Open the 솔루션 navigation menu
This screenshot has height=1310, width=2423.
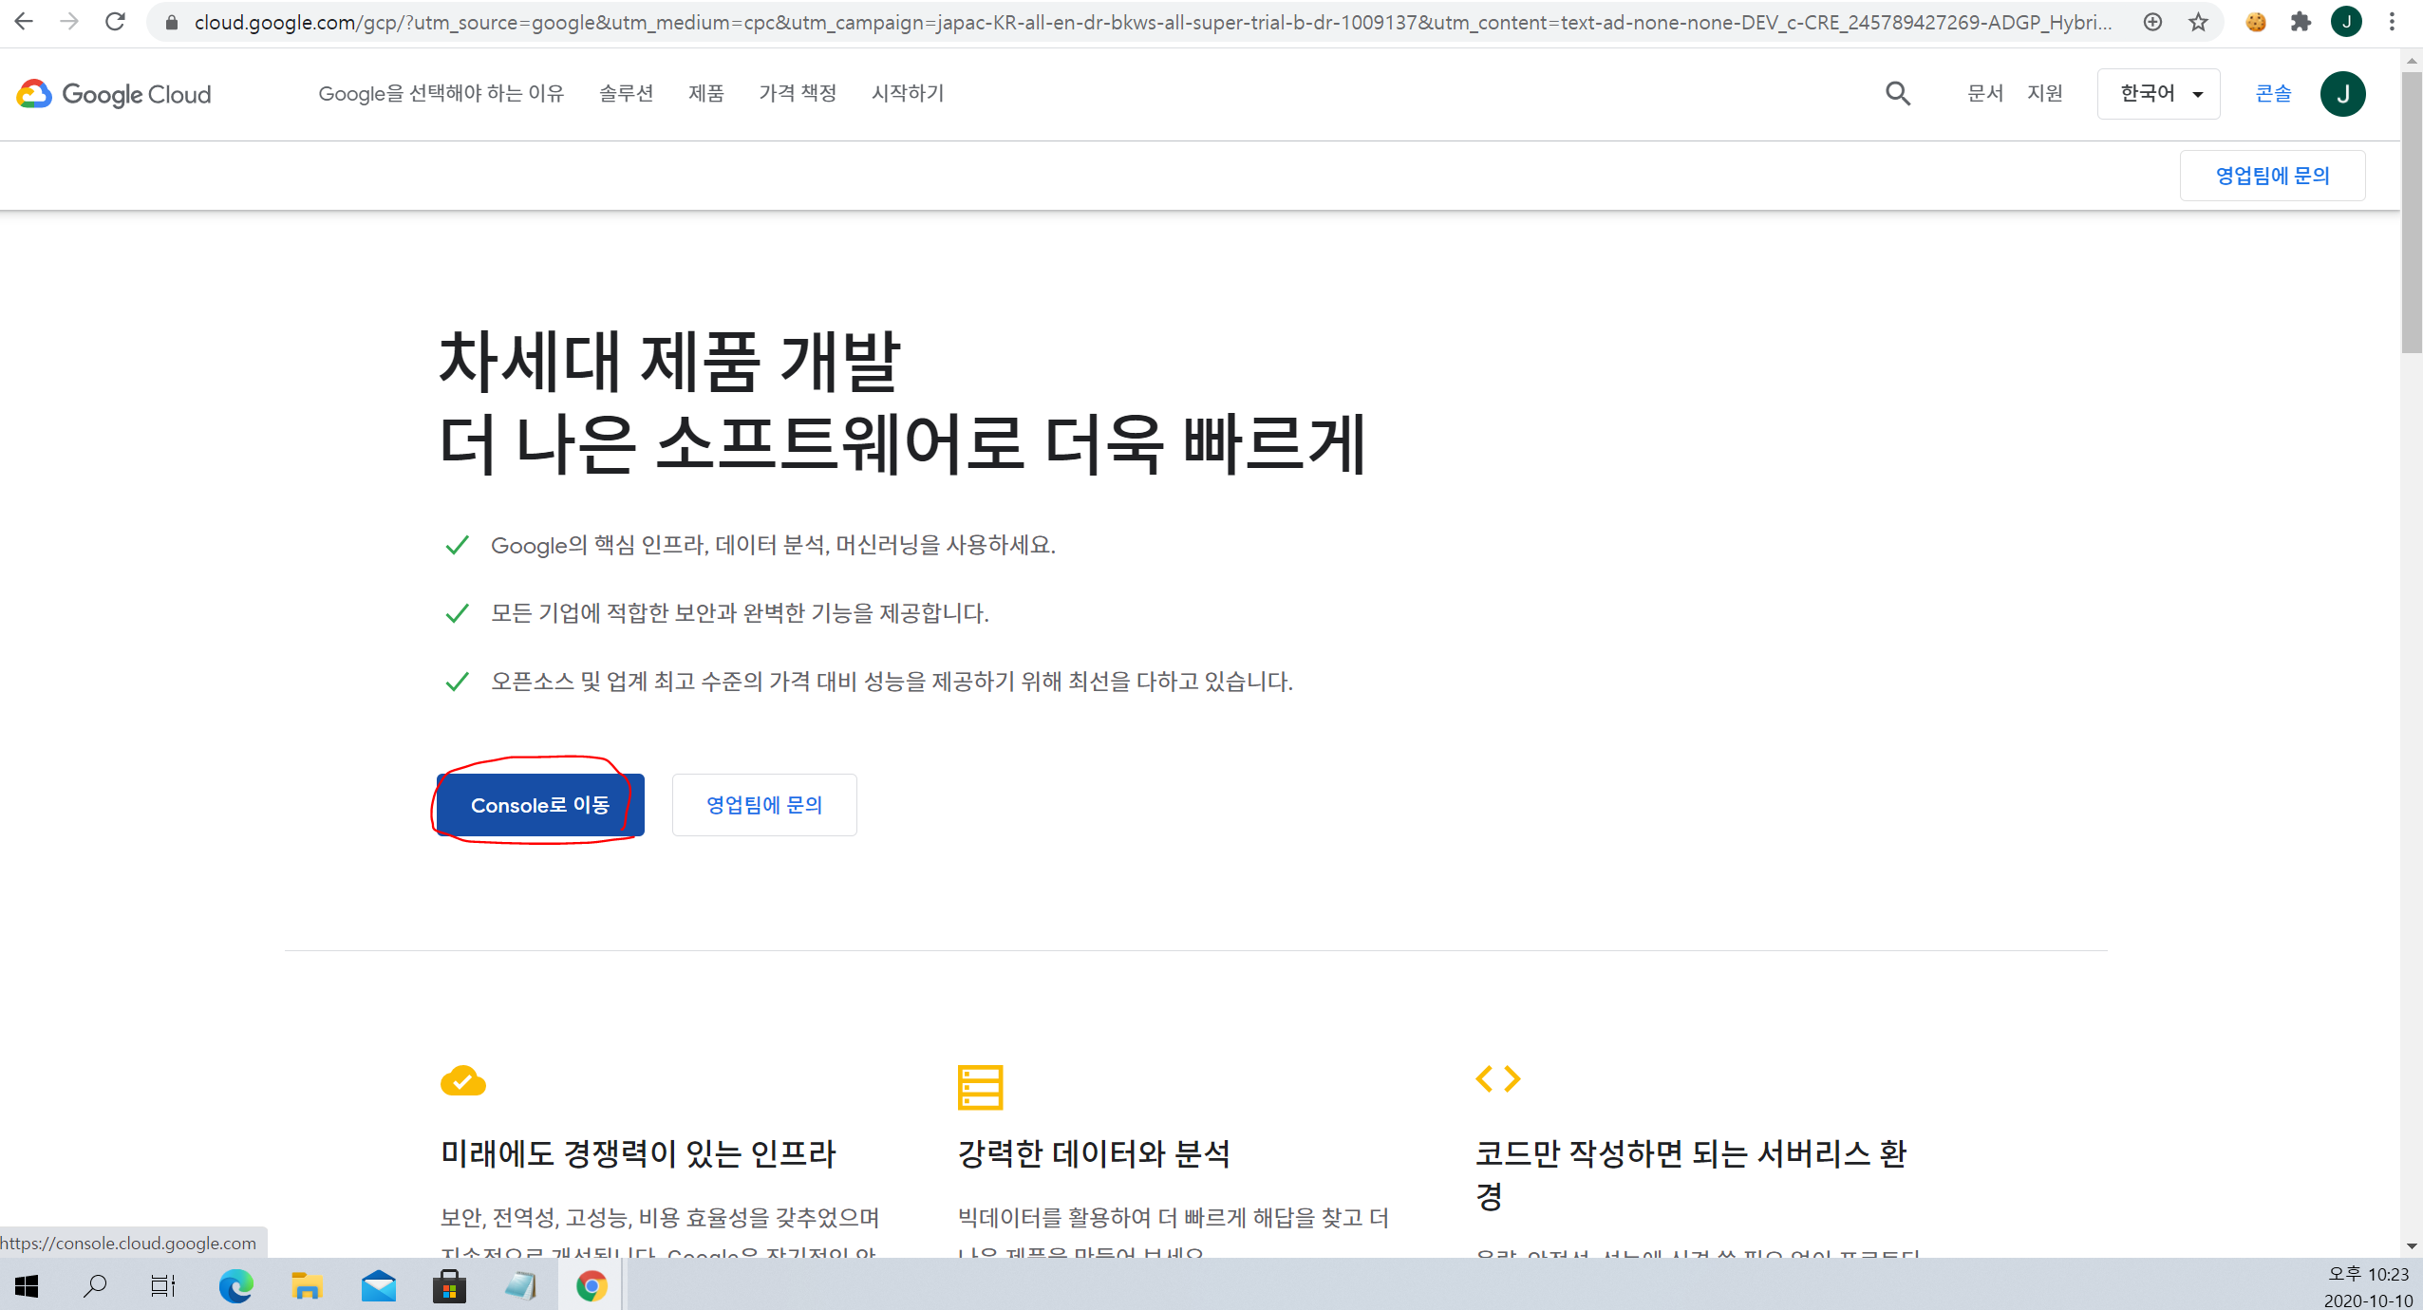626,93
